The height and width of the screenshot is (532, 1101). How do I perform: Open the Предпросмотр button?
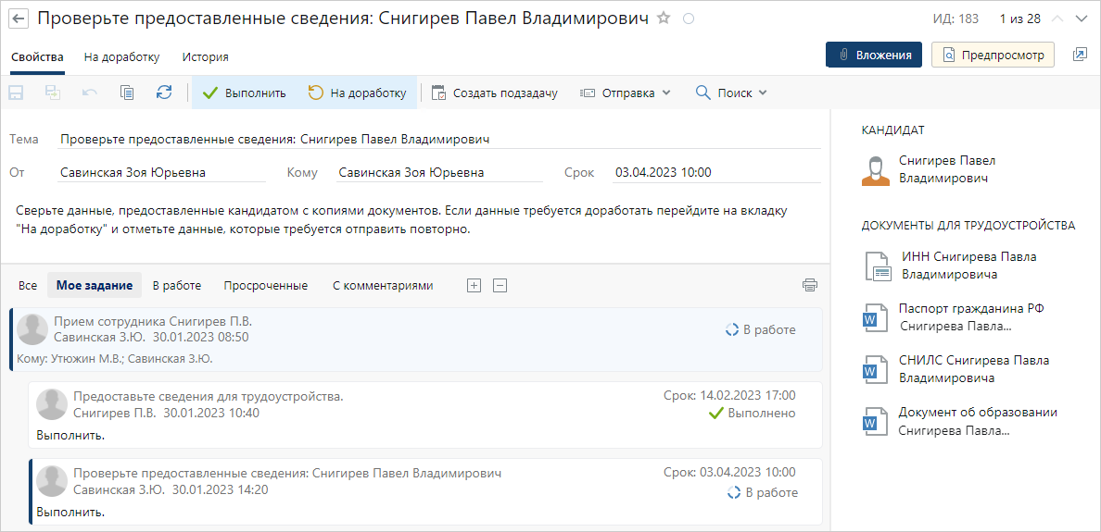click(993, 55)
